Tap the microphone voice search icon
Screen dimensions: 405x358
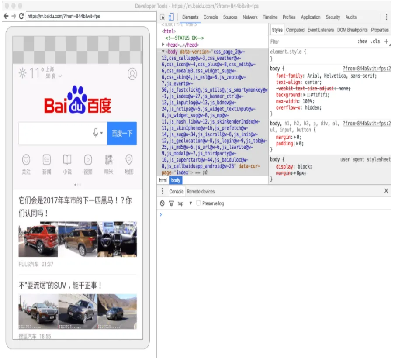(96, 133)
